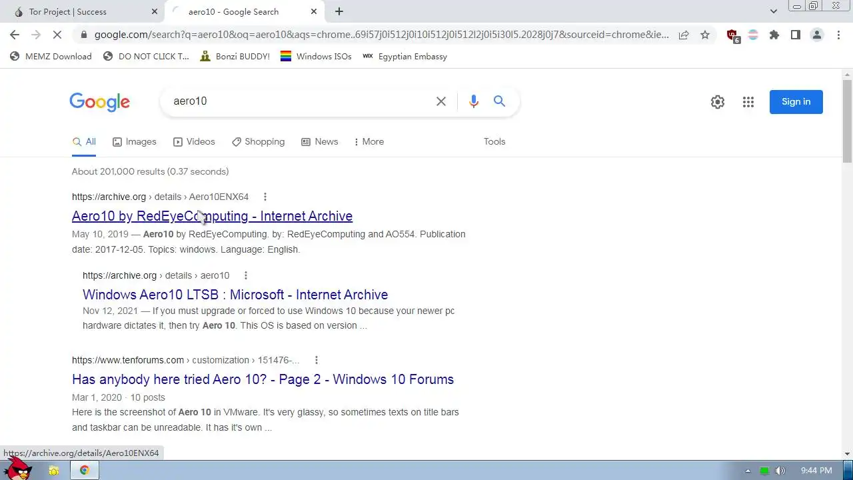The width and height of the screenshot is (853, 480).
Task: Click the Sign in button
Action: tap(796, 102)
